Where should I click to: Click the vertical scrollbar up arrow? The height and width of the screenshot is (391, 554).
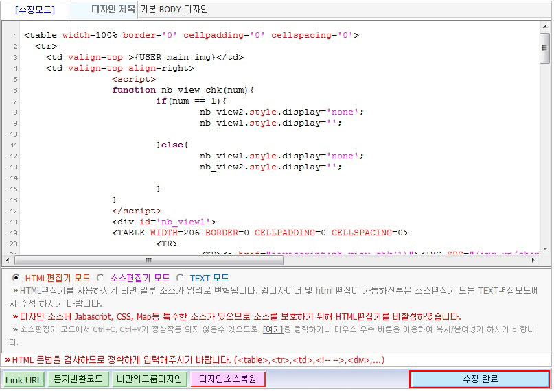click(545, 27)
